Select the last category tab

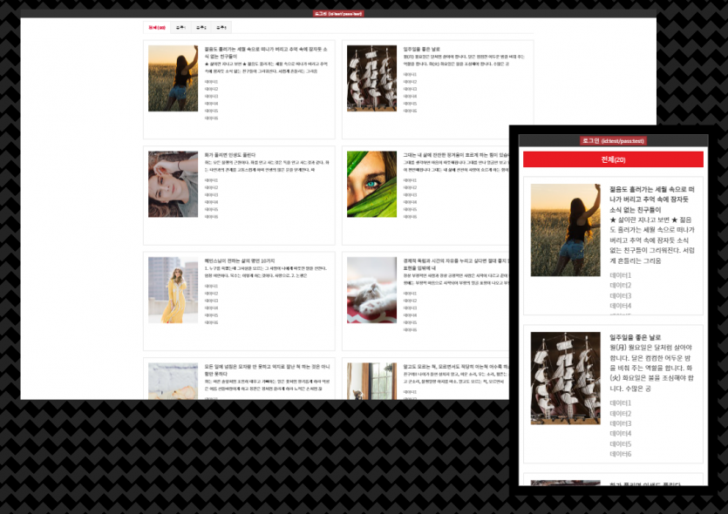(221, 28)
